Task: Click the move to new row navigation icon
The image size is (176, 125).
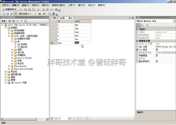Action: coord(82,118)
